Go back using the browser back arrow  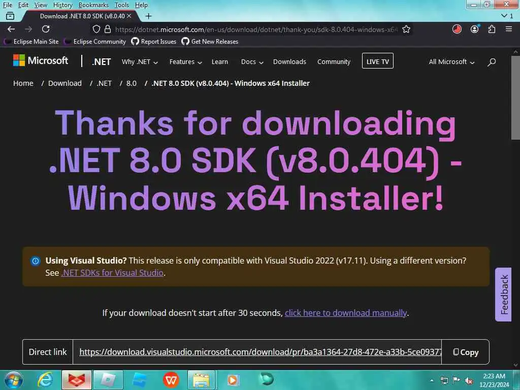tap(11, 29)
